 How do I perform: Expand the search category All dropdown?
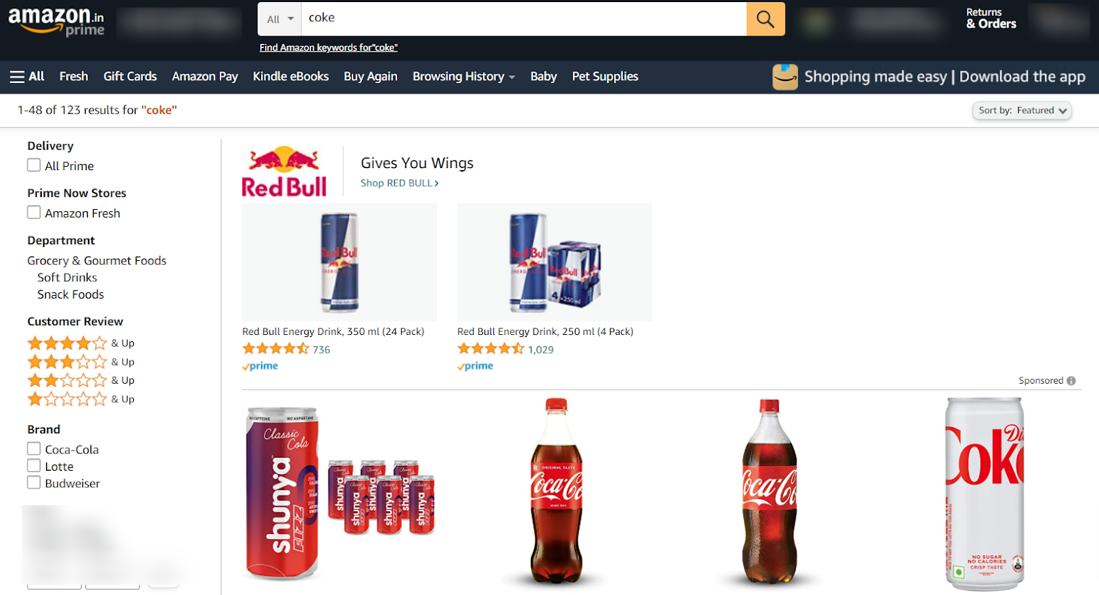click(x=280, y=19)
